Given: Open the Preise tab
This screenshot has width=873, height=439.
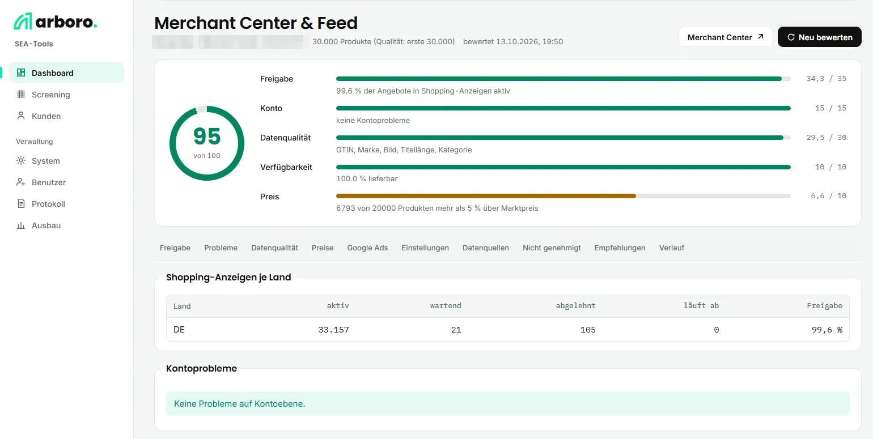Looking at the screenshot, I should pos(323,248).
